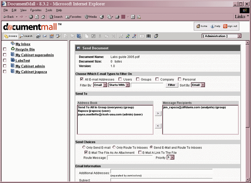The width and height of the screenshot is (251, 183).
Task: Go back using the browser Back button
Action: [9, 17]
